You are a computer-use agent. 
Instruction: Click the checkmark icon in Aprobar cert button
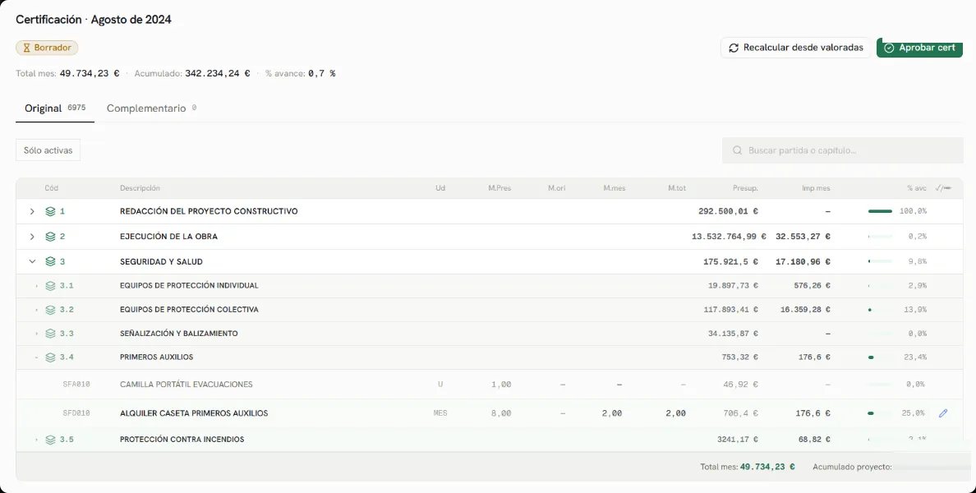(889, 48)
